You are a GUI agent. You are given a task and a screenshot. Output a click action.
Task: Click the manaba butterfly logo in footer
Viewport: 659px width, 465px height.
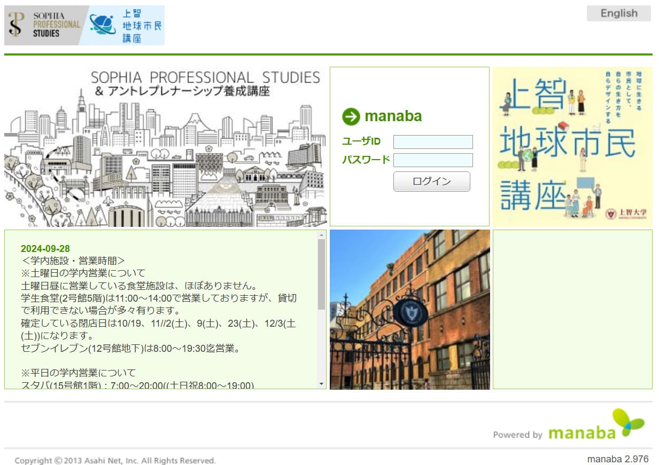click(x=628, y=422)
